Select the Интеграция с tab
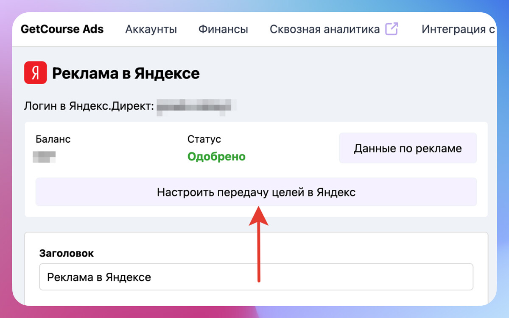Screen dimensions: 509x318 [459, 30]
